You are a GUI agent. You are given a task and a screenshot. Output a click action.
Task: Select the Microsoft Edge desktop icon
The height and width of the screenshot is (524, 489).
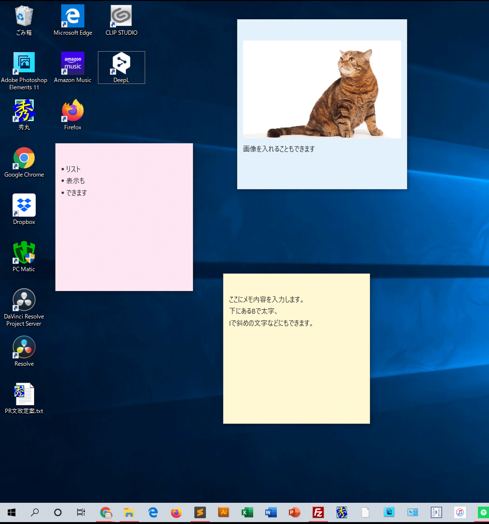click(x=73, y=16)
